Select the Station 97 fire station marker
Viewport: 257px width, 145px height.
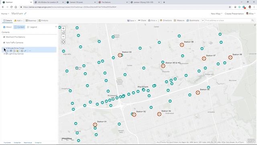coord(204,58)
